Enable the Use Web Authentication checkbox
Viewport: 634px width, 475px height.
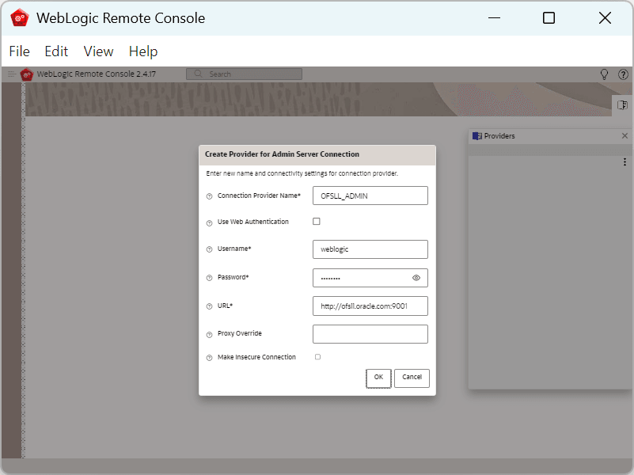[x=317, y=221]
